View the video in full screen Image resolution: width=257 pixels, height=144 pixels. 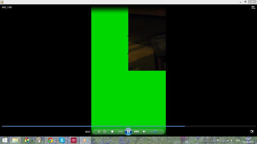point(252,132)
